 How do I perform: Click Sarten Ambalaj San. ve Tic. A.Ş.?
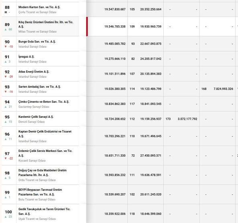[39, 87]
